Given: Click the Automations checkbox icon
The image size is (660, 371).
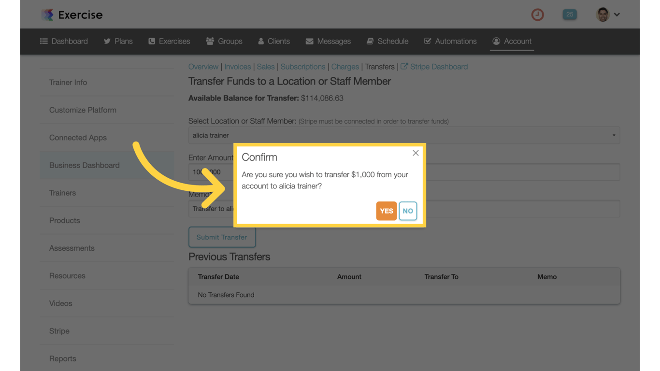Looking at the screenshot, I should point(428,41).
